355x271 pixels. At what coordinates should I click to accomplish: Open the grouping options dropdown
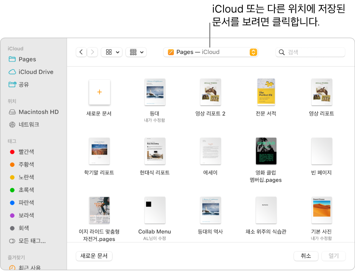(136, 52)
